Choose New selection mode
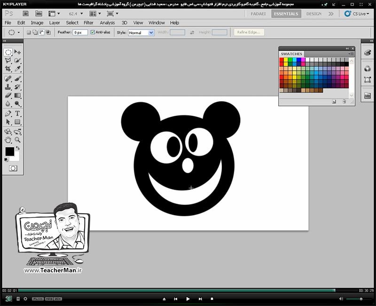This screenshot has width=376, height=306. 29,32
